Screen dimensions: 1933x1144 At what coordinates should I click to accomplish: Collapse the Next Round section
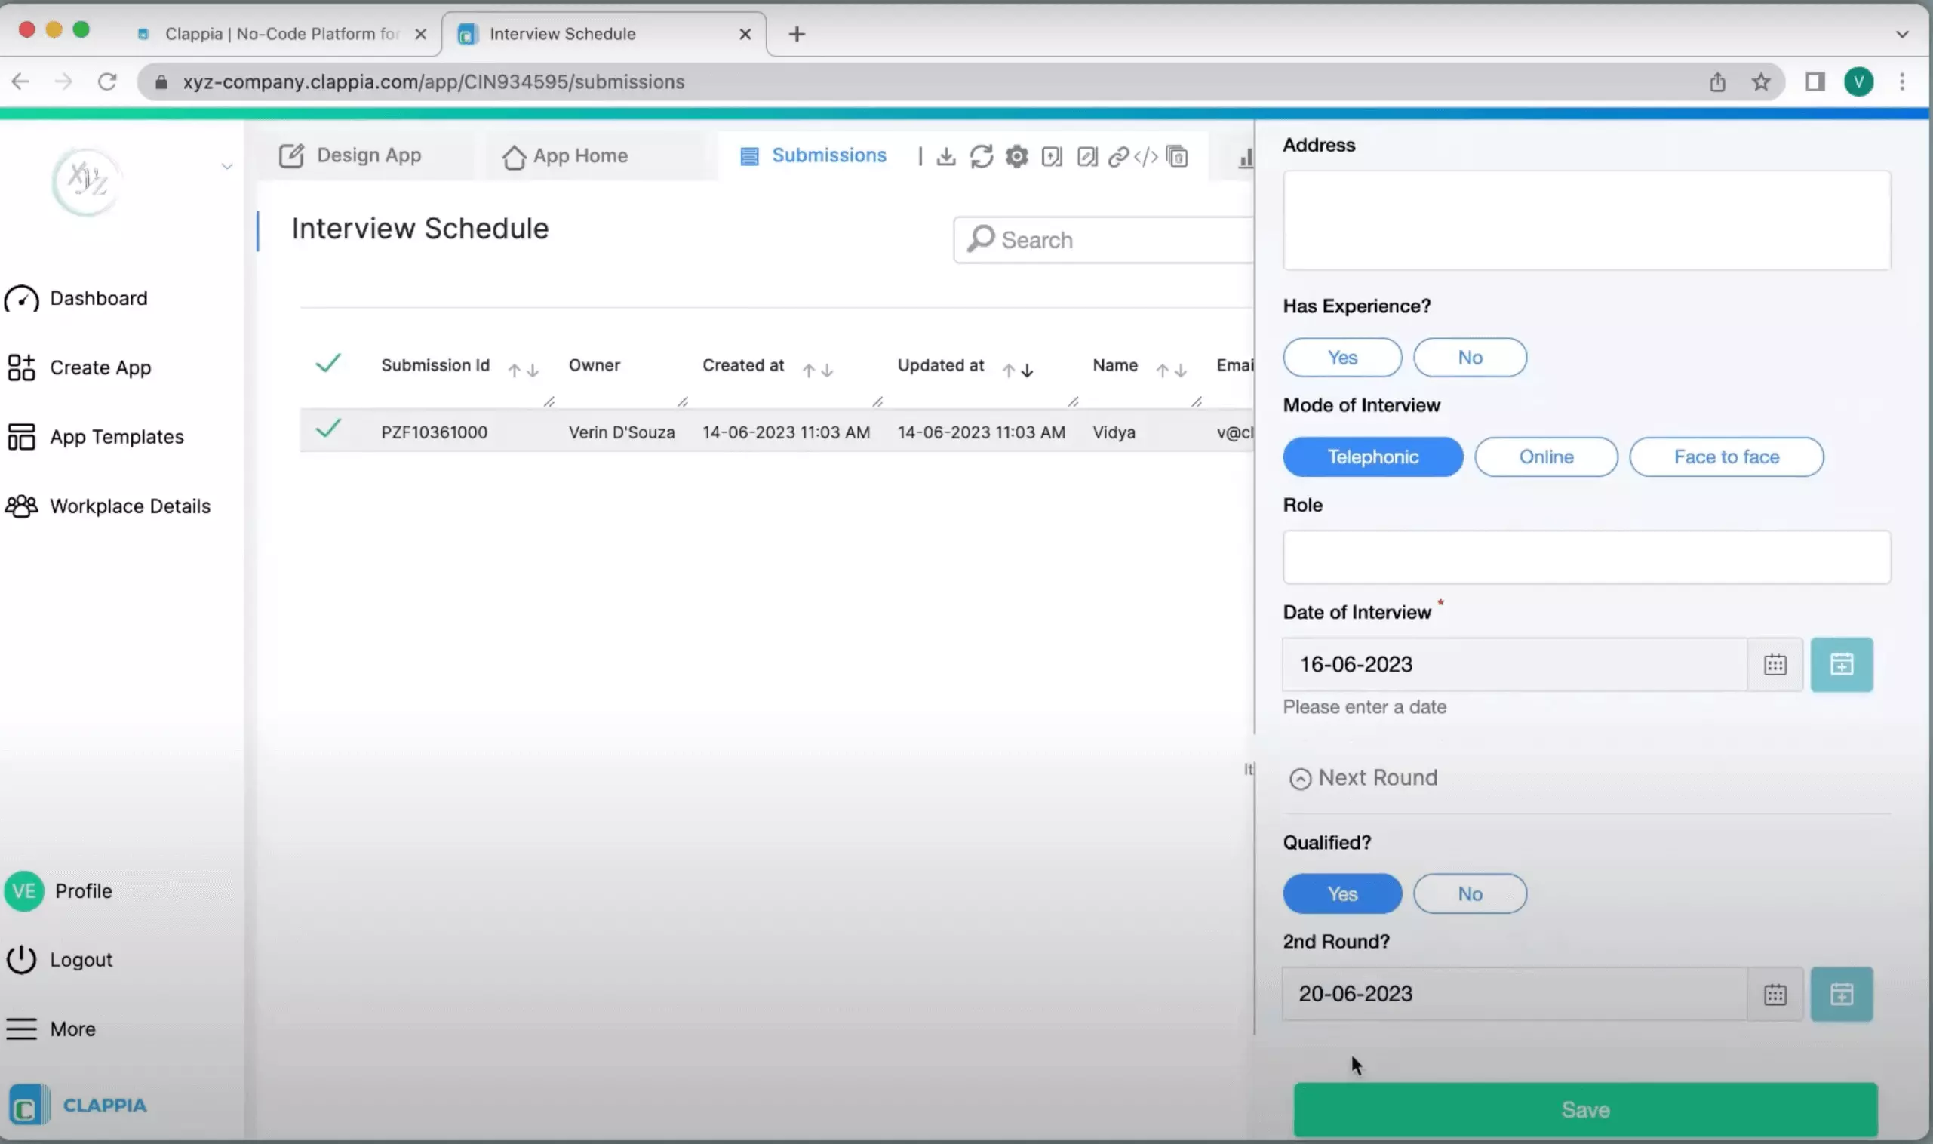(1299, 778)
